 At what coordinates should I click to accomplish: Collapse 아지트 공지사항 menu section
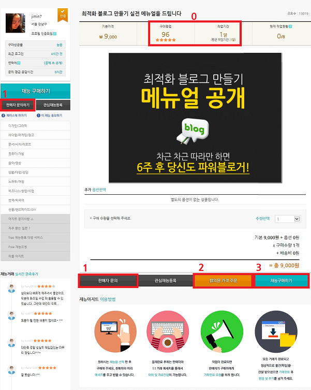click(x=35, y=219)
